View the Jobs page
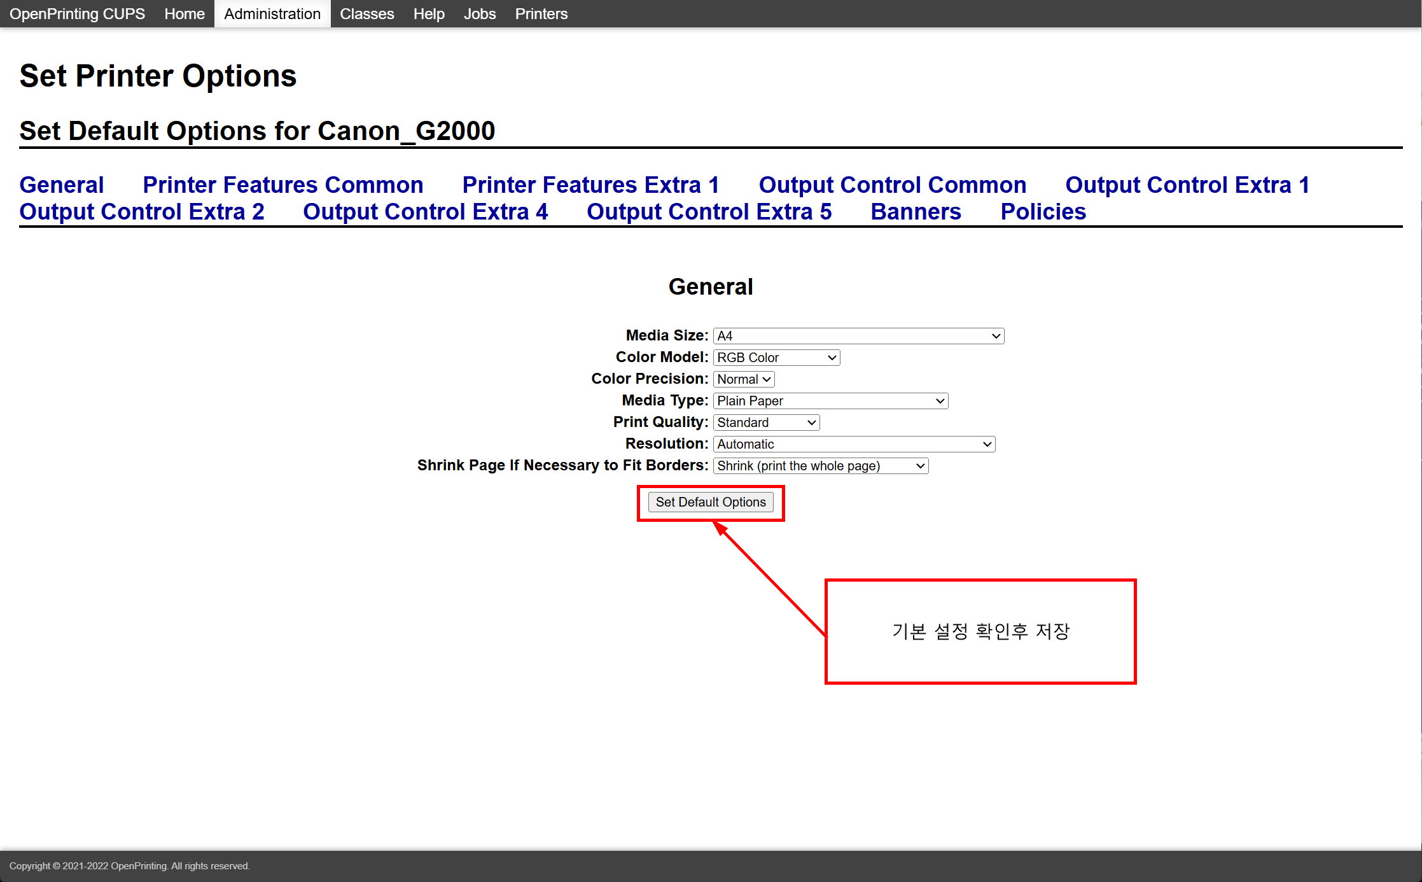The height and width of the screenshot is (882, 1422). click(480, 14)
